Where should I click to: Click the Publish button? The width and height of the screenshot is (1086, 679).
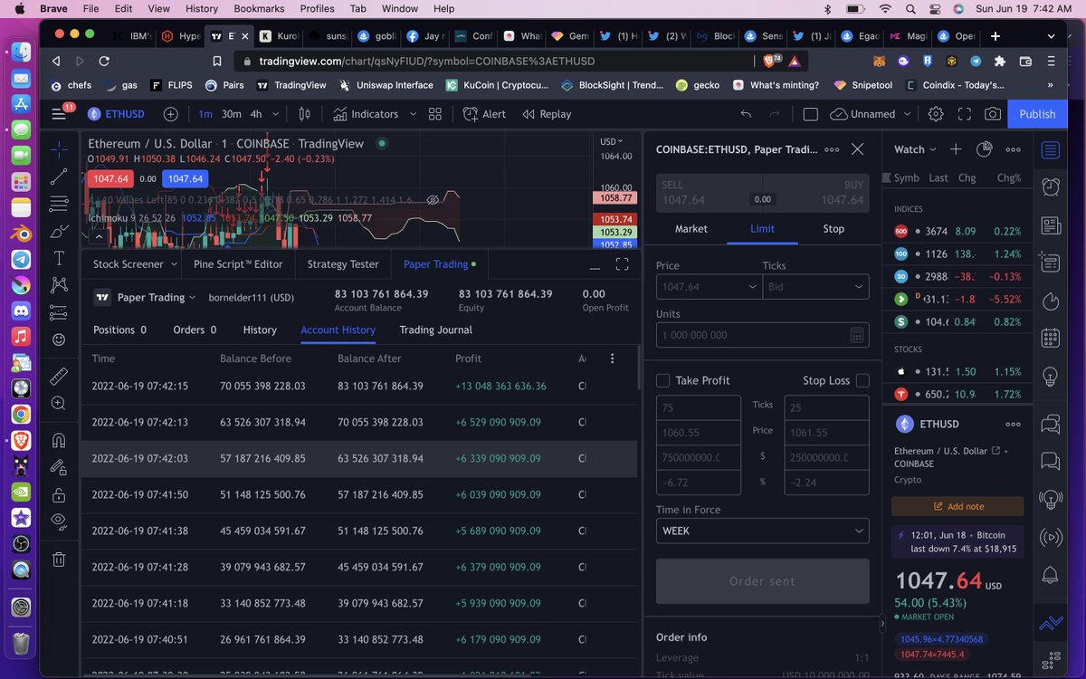1037,114
